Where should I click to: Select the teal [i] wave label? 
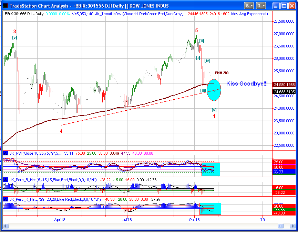coord(198,58)
